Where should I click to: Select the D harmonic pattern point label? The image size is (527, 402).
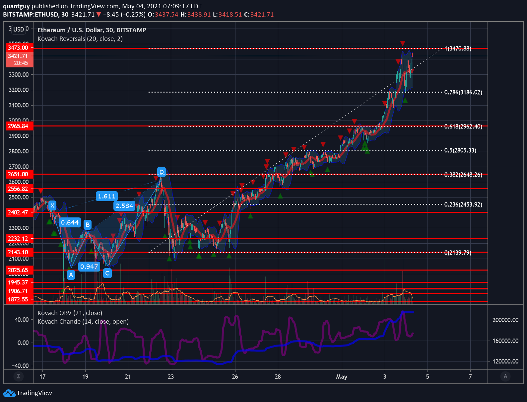(x=161, y=172)
